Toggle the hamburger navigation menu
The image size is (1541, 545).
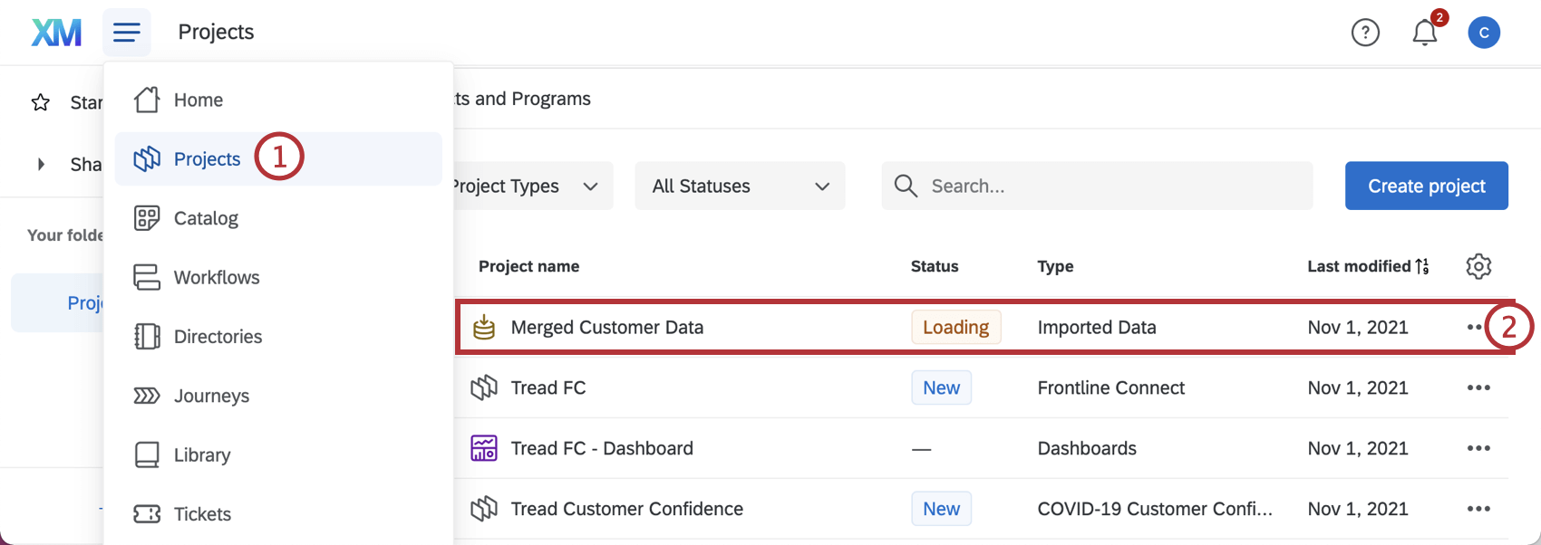(x=127, y=33)
